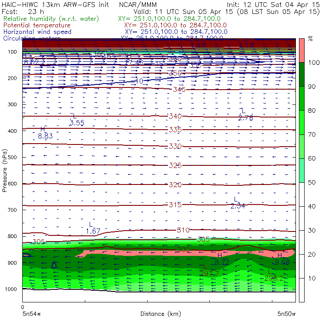Click the '90' color bar label

click(x=312, y=87)
